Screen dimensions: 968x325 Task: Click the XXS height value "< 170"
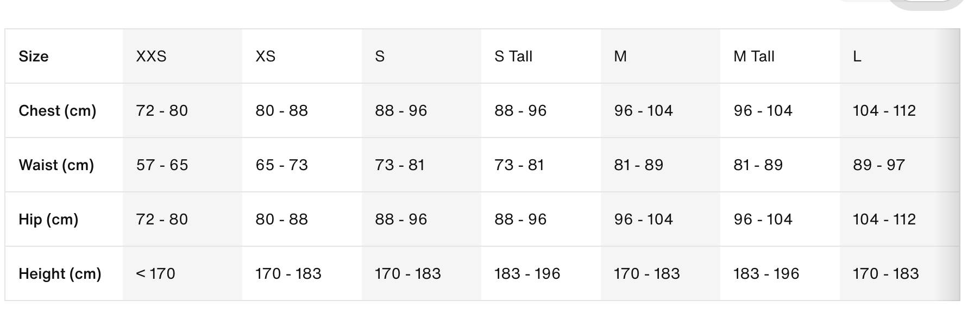[156, 274]
